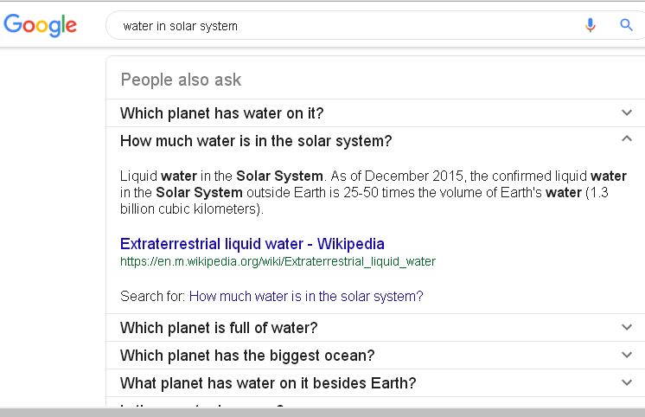Expand chevron for 'Which planet has water on it?'

click(627, 112)
